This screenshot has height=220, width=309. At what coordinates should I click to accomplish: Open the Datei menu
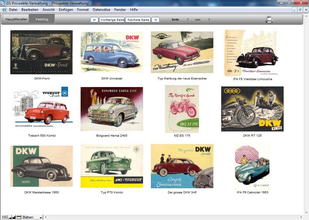pyautogui.click(x=13, y=10)
